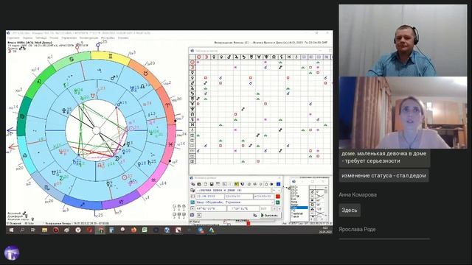Open the Таблицы menu
This screenshot has width=472, height=265.
point(41,38)
